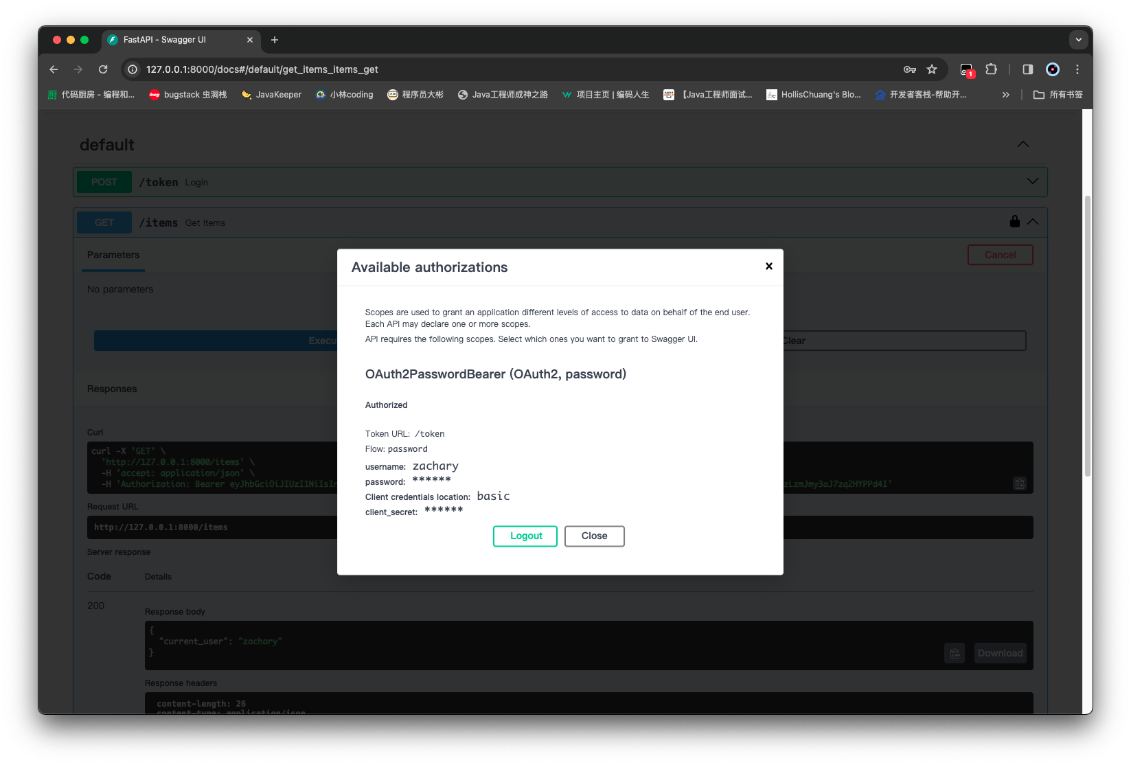Click the green Logout button
Viewport: 1131px width, 765px height.
click(525, 536)
